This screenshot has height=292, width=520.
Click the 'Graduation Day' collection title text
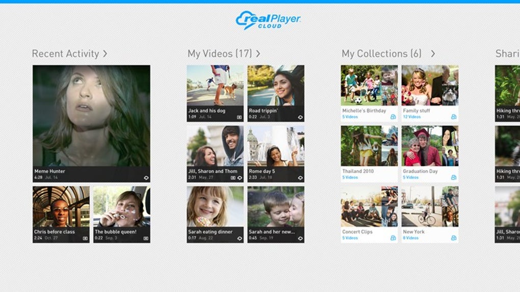click(420, 171)
